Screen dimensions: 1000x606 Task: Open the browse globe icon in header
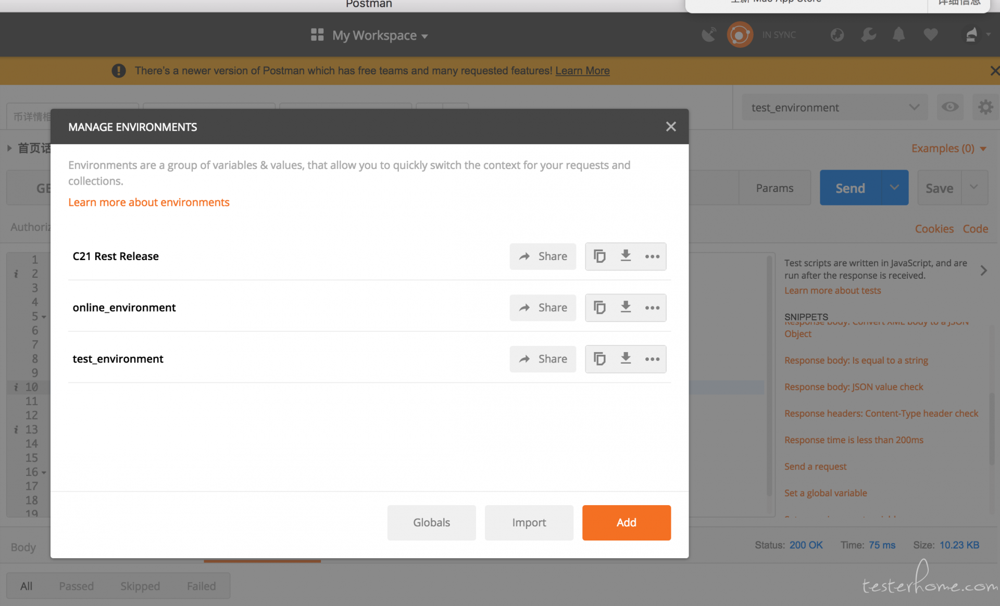837,35
